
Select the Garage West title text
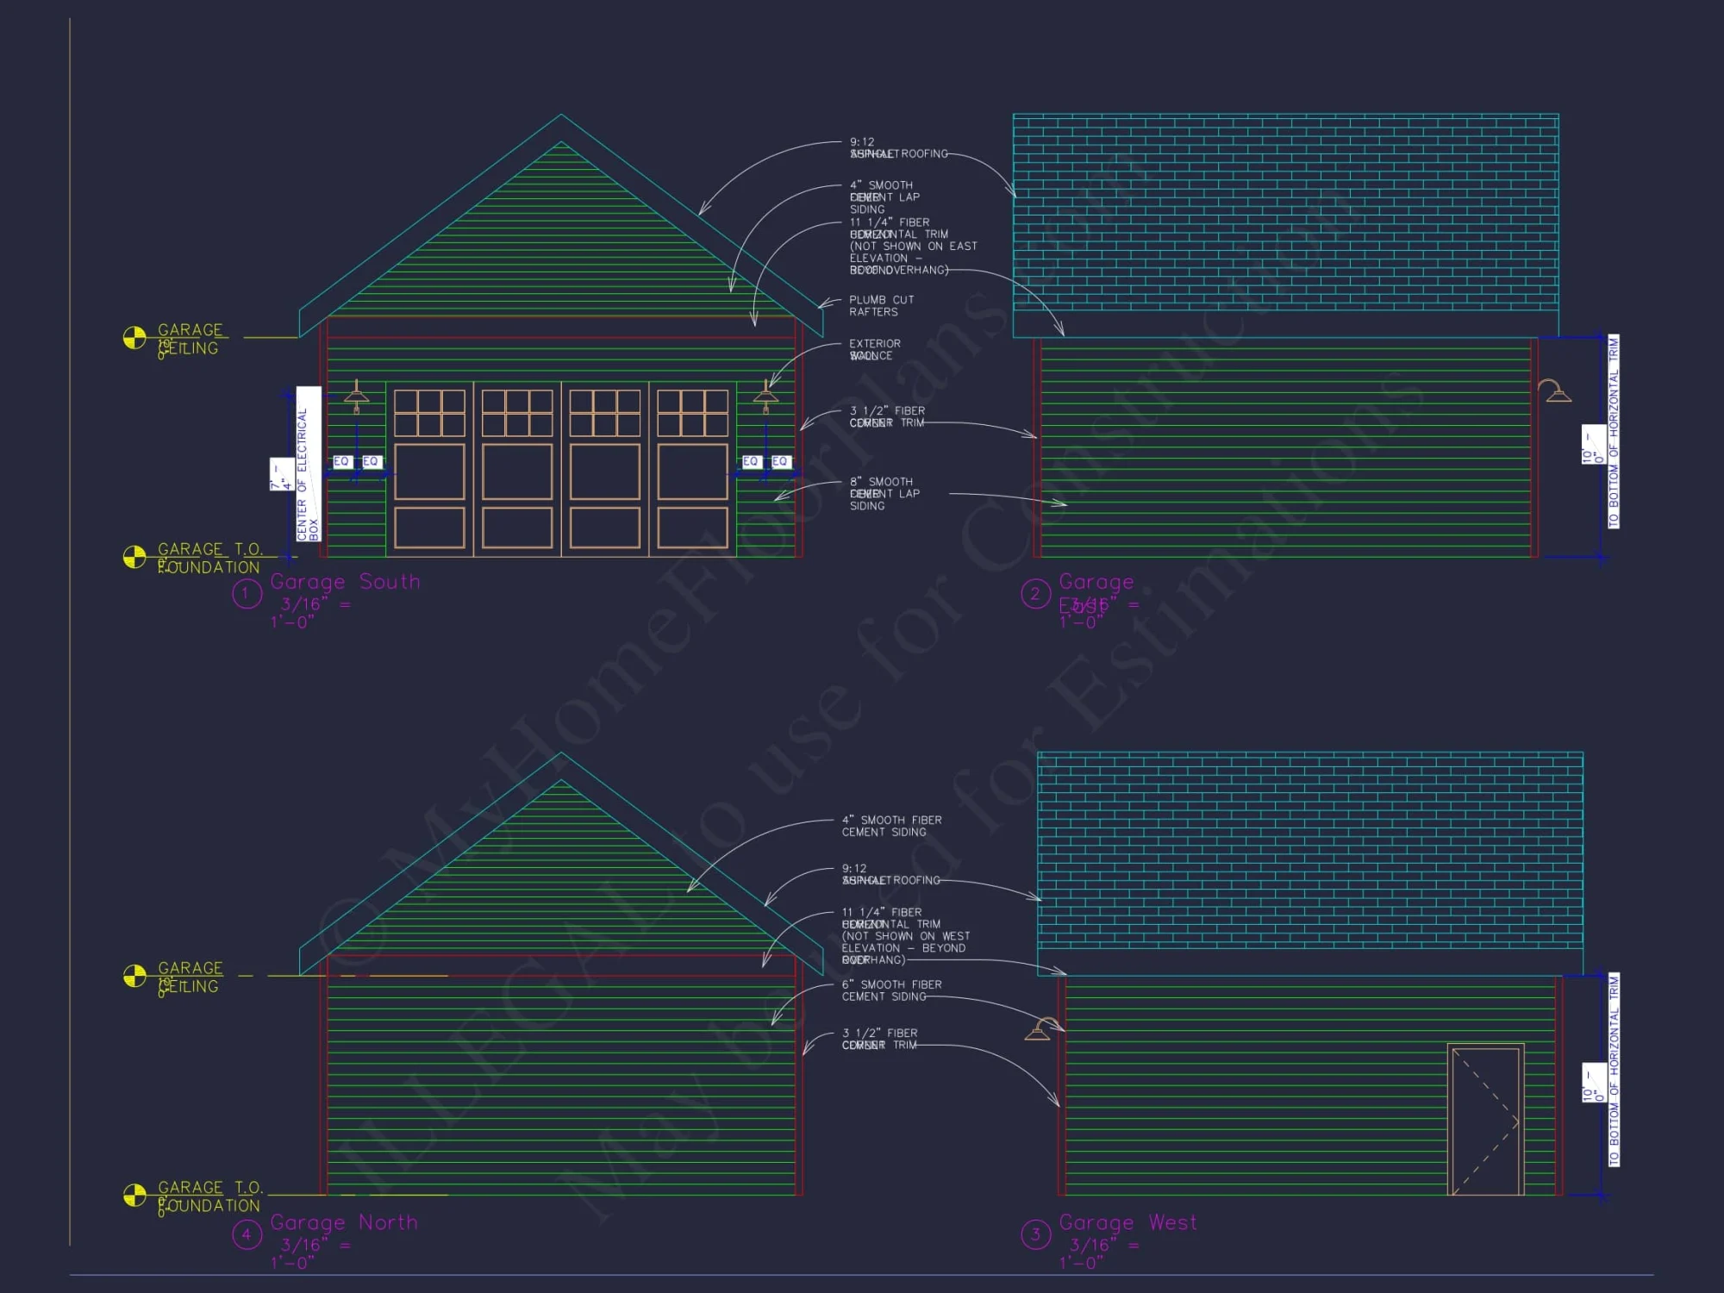1127,1222
